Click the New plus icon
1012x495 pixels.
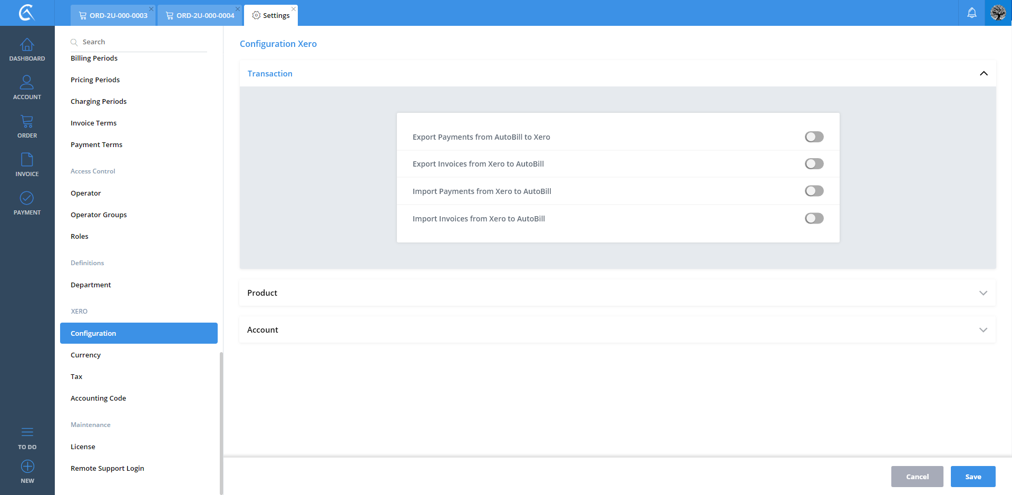click(27, 467)
